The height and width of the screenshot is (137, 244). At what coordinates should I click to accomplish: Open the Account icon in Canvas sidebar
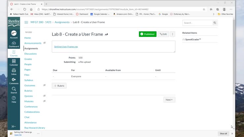pos(14,35)
